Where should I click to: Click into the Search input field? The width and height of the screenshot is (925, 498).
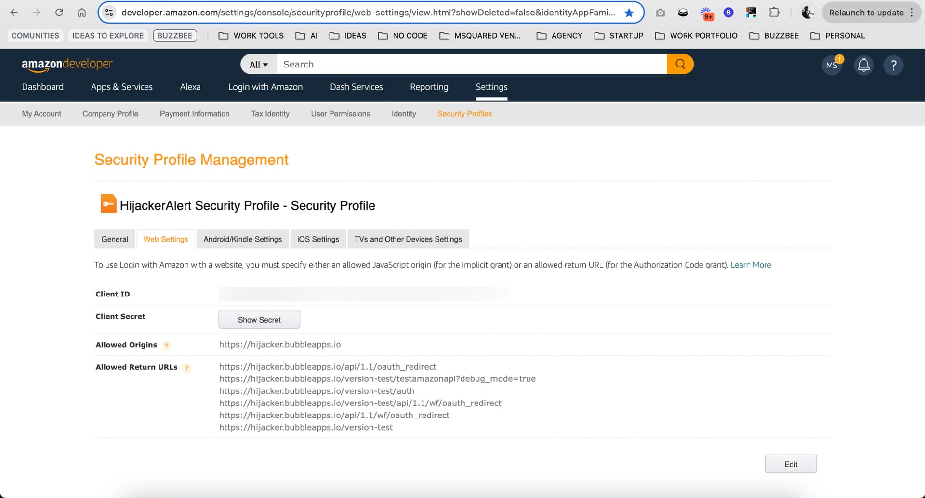pos(472,65)
